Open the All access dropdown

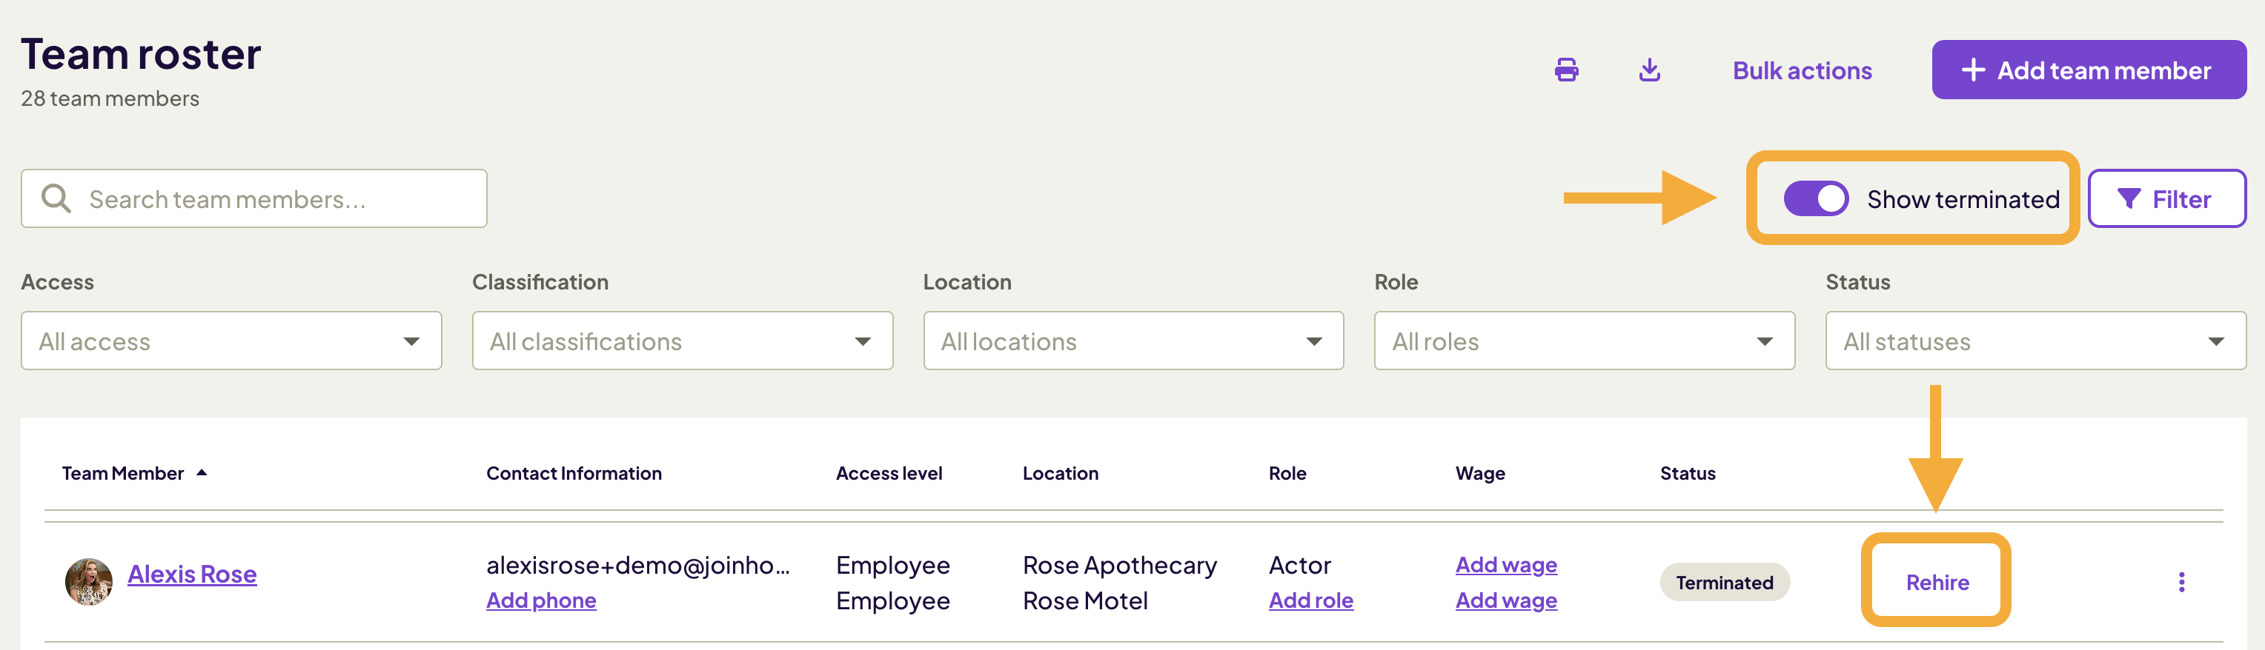[231, 341]
